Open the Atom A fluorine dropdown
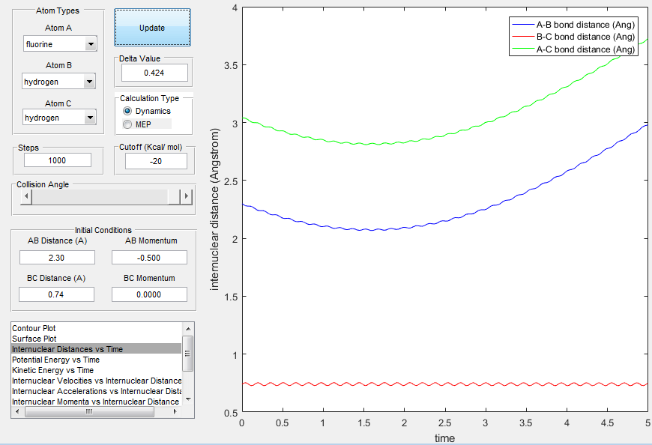Image resolution: width=652 pixels, height=445 pixels. pos(60,43)
